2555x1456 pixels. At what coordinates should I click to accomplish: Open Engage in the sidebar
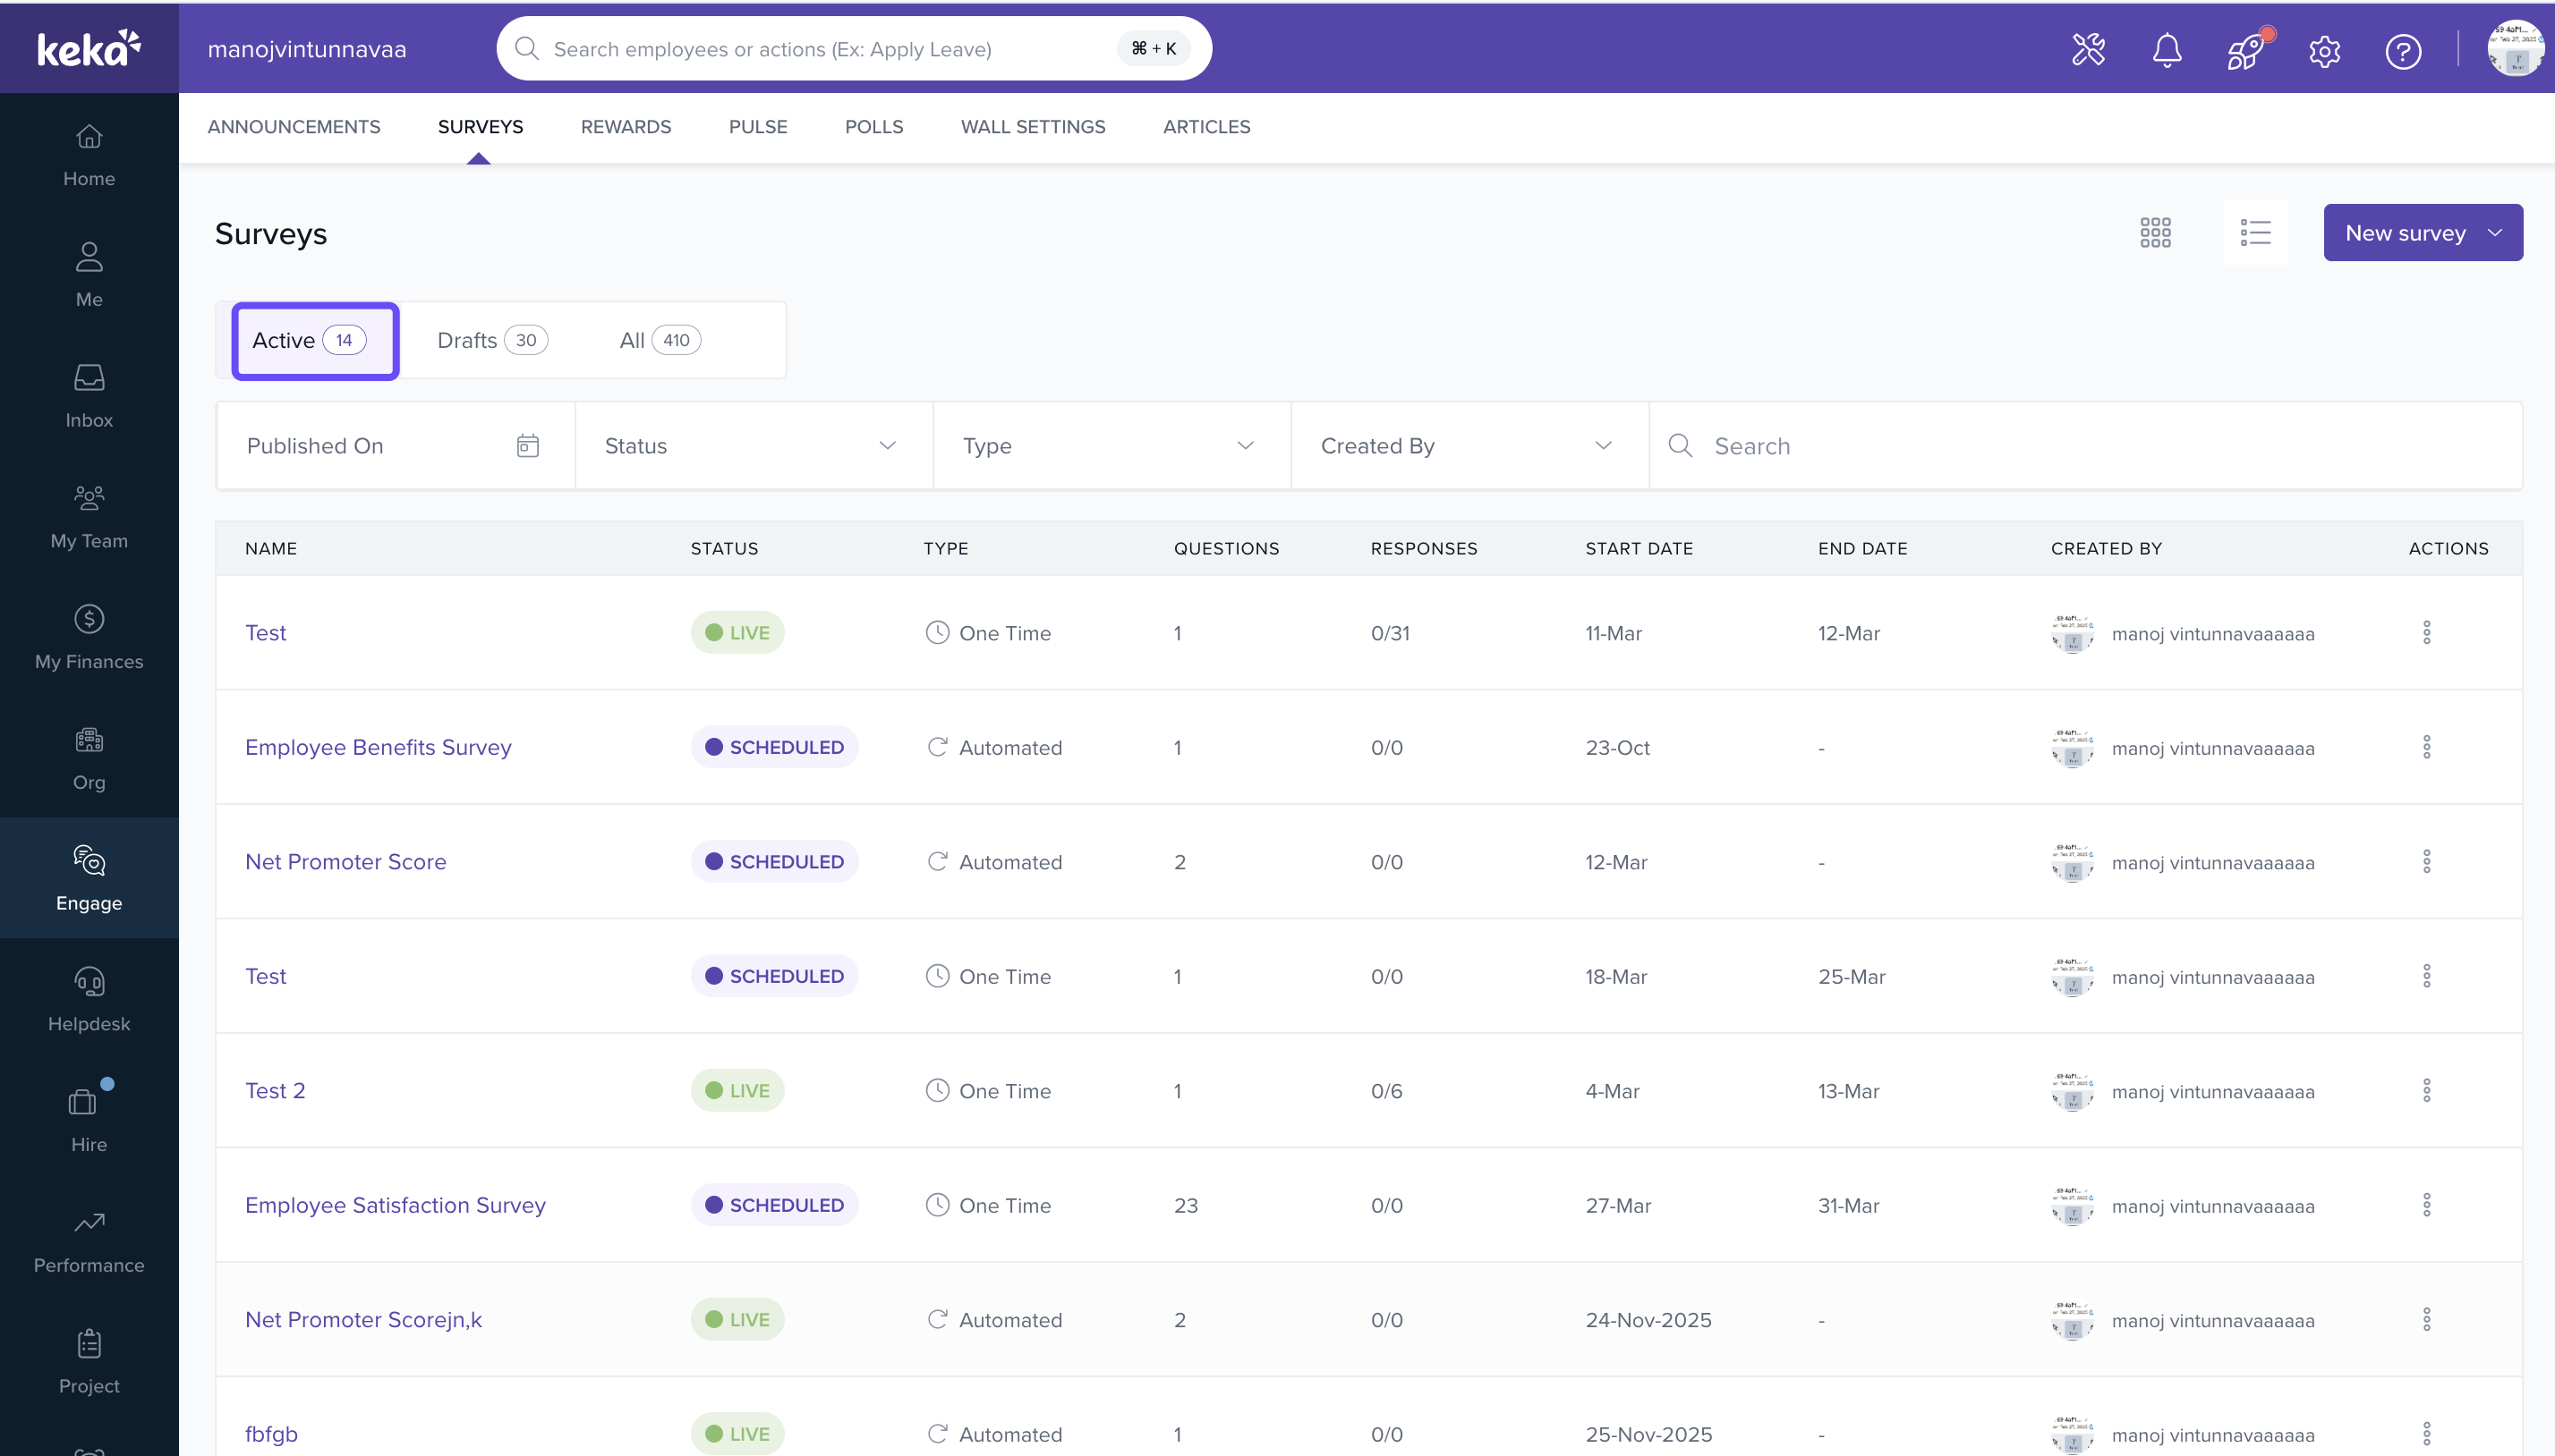[x=89, y=877]
